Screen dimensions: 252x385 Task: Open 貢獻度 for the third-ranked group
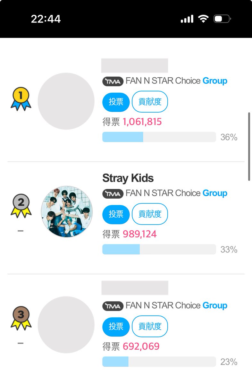pyautogui.click(x=150, y=327)
